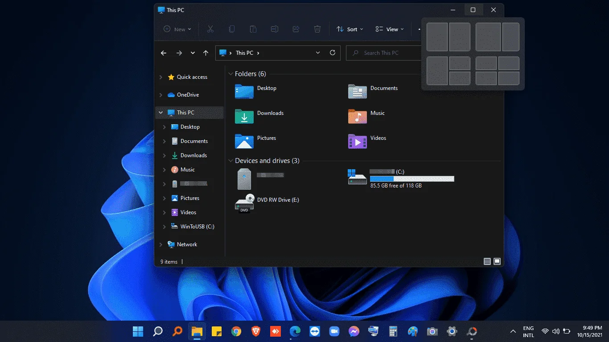Click the Cut scissors icon in toolbar
The width and height of the screenshot is (609, 342).
click(x=210, y=29)
